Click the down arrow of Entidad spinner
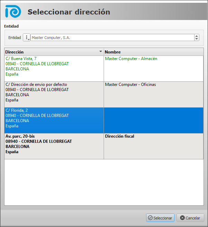This screenshot has width=208, height=227. click(x=197, y=39)
